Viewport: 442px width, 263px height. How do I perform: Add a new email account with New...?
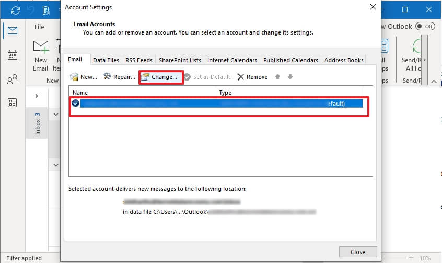point(84,77)
